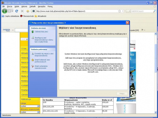Close the Połączenie sieci bezprzewodowej dialog
Image resolution: width=158 pixels, height=118 pixels.
[x=127, y=23]
